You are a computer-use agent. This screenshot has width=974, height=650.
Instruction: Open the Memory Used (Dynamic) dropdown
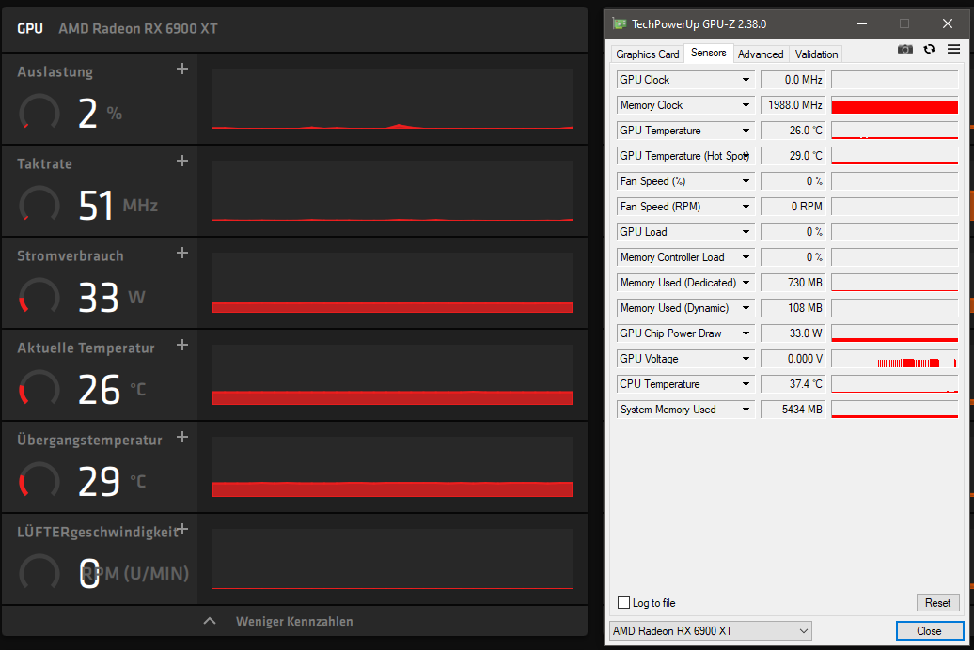(746, 308)
